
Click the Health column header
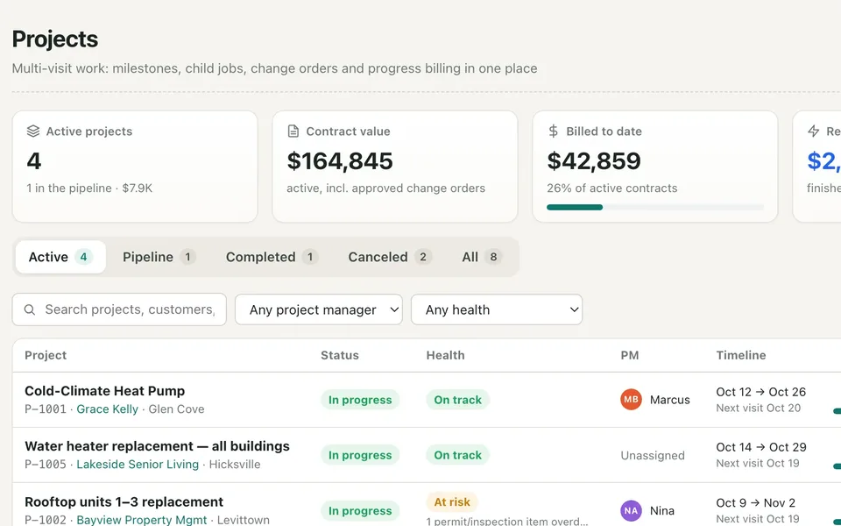[x=445, y=355]
